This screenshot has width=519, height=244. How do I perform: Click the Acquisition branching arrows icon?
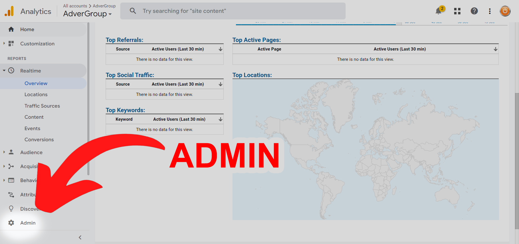pyautogui.click(x=11, y=166)
